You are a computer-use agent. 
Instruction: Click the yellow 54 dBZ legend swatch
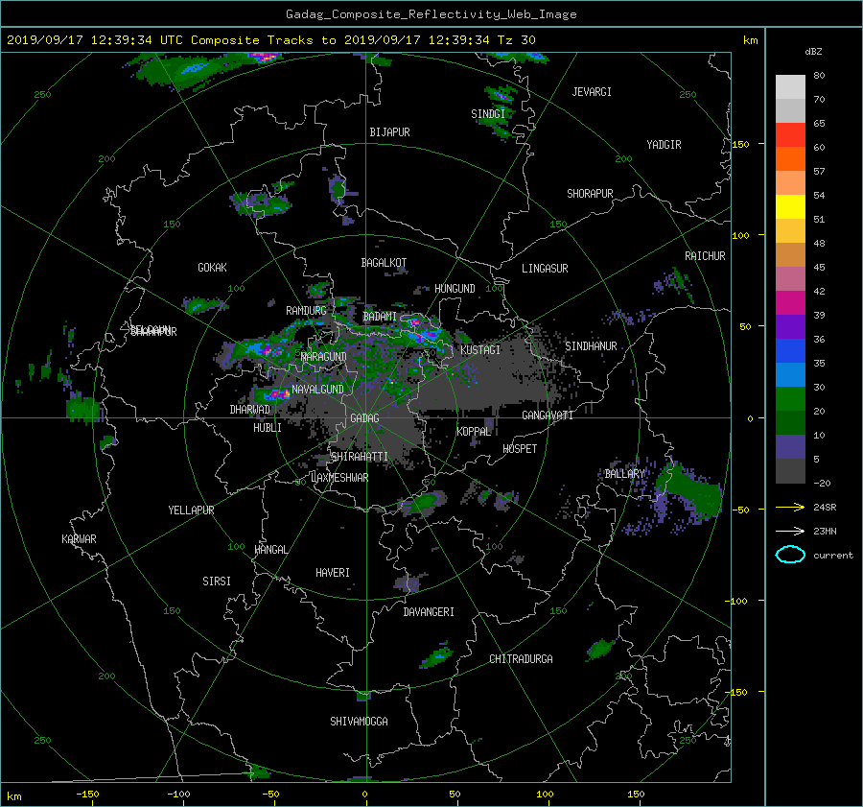tap(790, 206)
